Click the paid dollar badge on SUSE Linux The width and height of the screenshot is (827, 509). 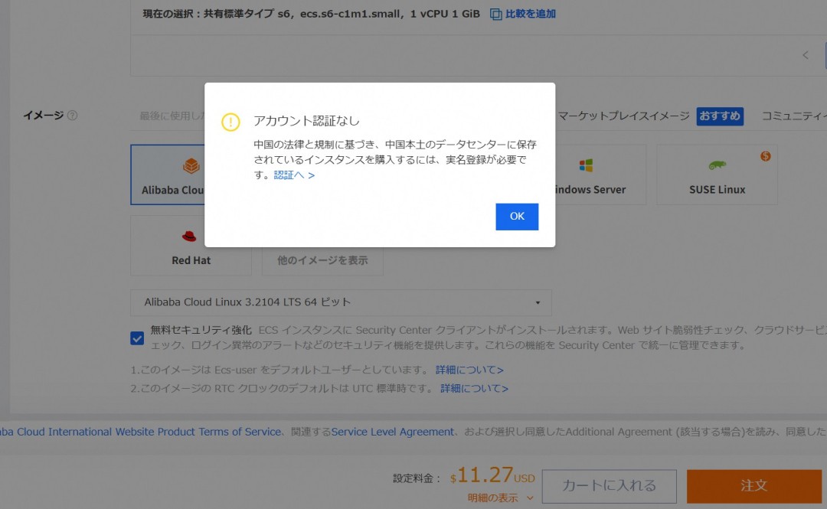tap(765, 155)
